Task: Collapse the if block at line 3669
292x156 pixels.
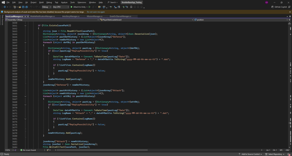Action: [x=25, y=105]
